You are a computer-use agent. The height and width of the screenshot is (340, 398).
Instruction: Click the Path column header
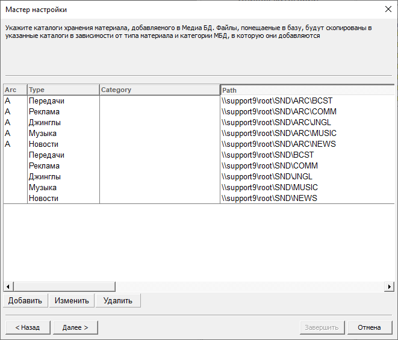pos(307,90)
